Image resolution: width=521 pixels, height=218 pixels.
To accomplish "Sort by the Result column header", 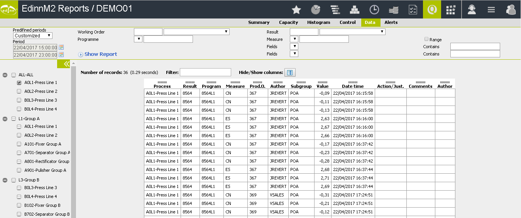I will point(190,86).
